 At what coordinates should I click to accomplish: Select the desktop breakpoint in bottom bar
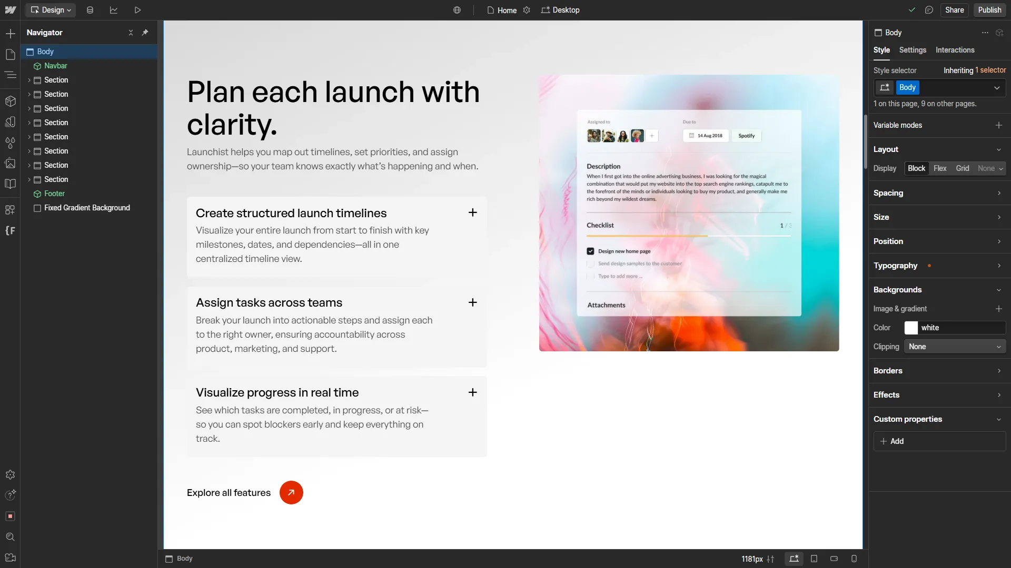coord(794,559)
